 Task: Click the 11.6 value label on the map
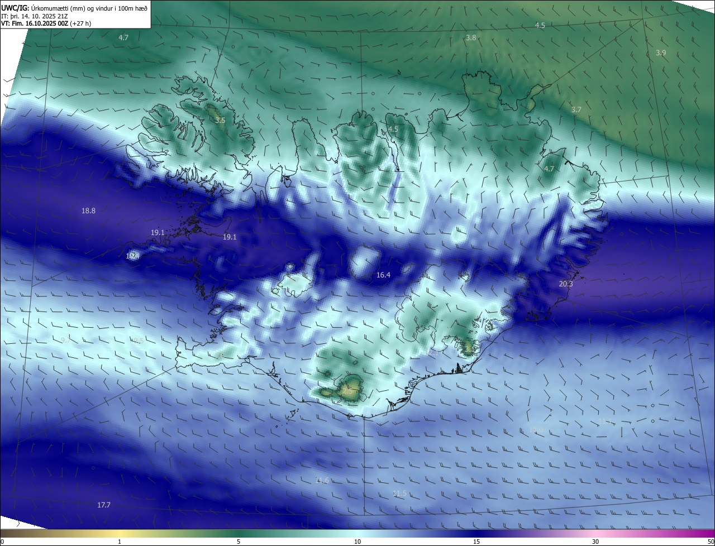(322, 481)
